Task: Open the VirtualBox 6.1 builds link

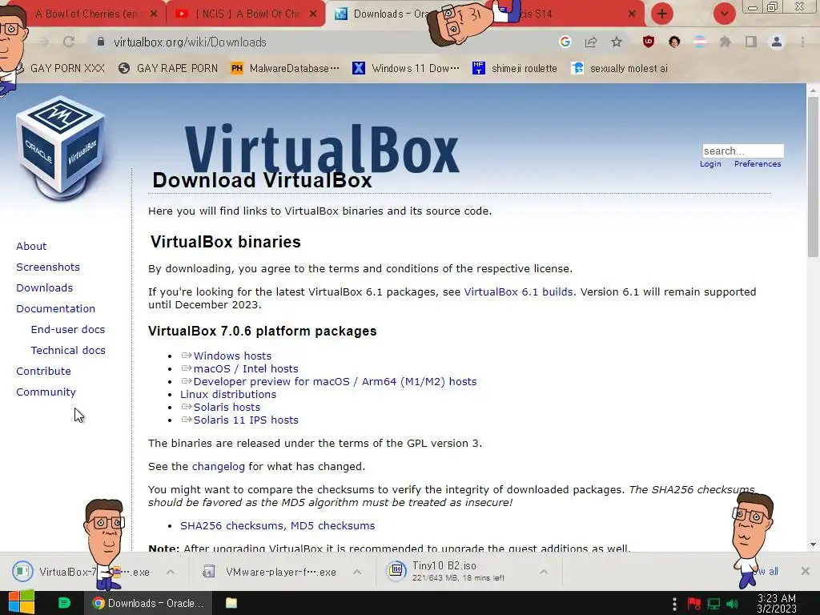Action: [519, 291]
